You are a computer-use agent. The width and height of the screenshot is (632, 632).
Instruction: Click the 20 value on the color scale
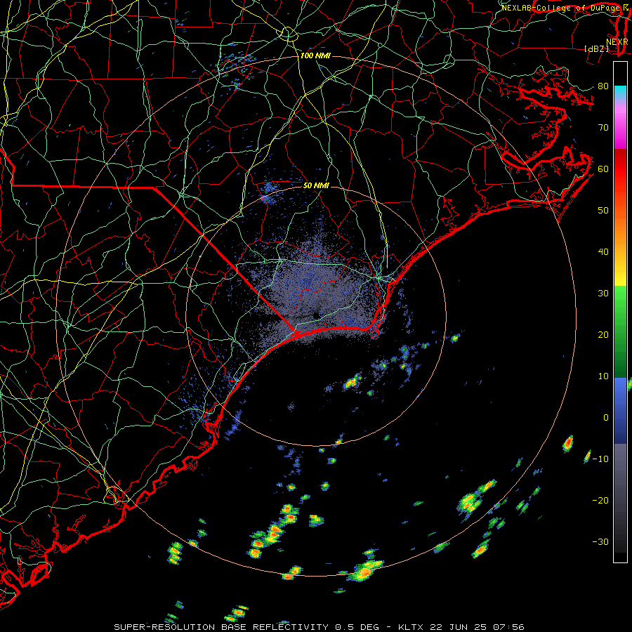(x=603, y=334)
